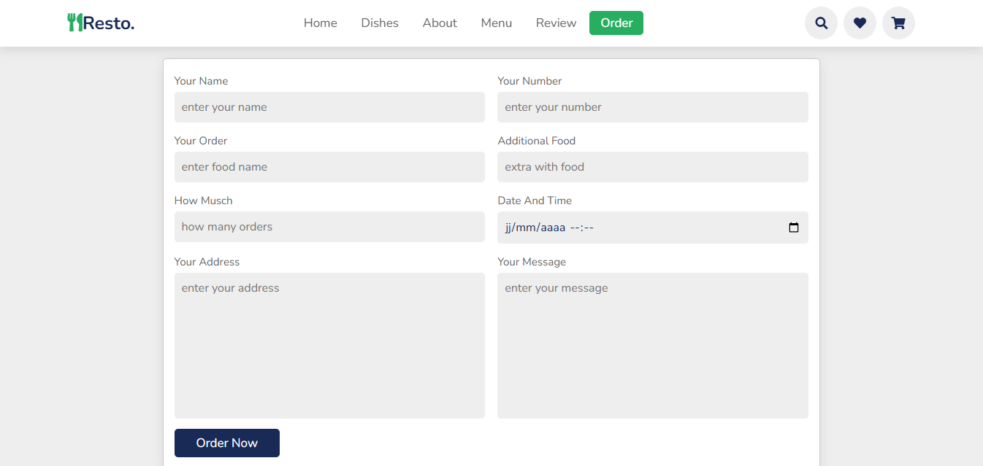Click the 'Additional Food' label
The height and width of the screenshot is (466, 983).
[537, 141]
